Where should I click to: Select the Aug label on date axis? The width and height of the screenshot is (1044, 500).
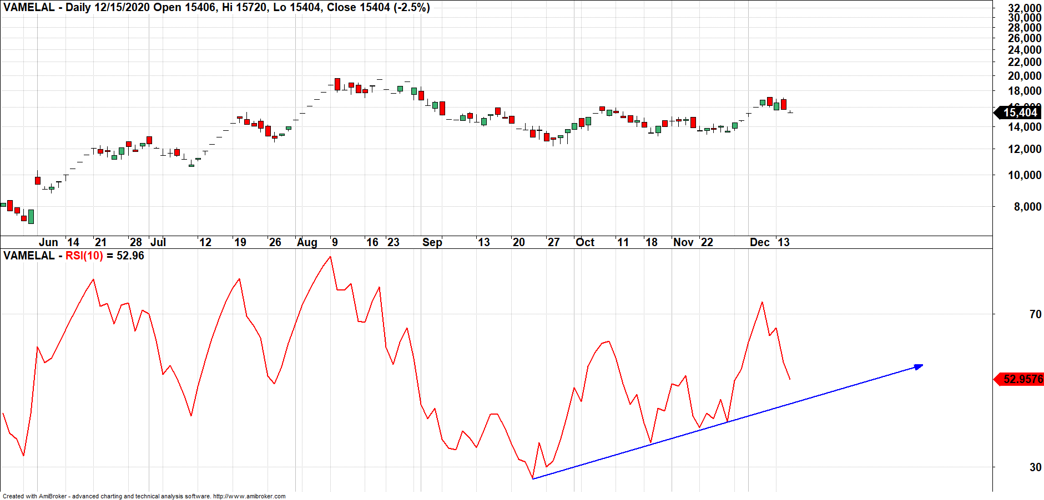pyautogui.click(x=307, y=242)
